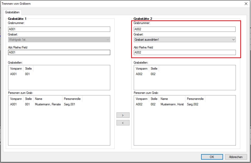Select Mustermann, Renate in persons list
The height and width of the screenshot is (163, 251).
[x=48, y=104]
